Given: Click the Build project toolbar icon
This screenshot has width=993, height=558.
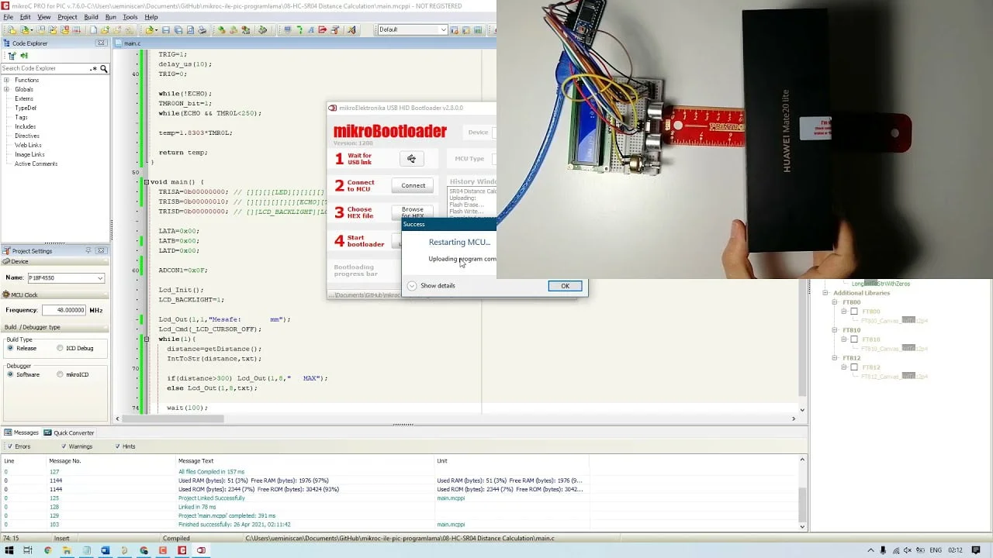Looking at the screenshot, I should pyautogui.click(x=221, y=29).
